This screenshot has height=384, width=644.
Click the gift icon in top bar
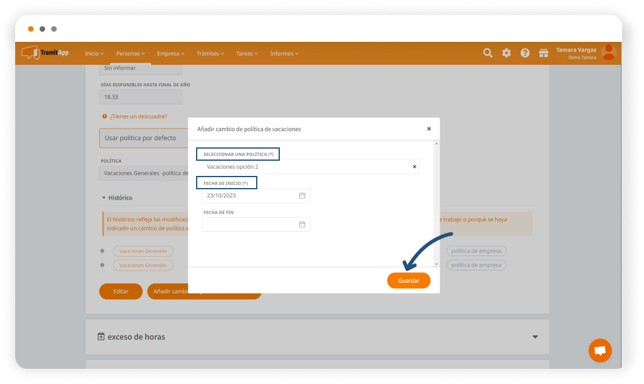543,53
